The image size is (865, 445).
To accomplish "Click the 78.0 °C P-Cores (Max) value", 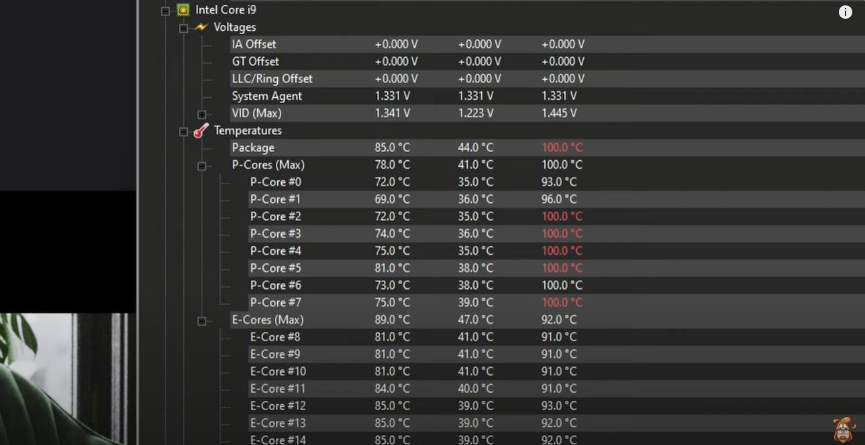I will click(392, 165).
